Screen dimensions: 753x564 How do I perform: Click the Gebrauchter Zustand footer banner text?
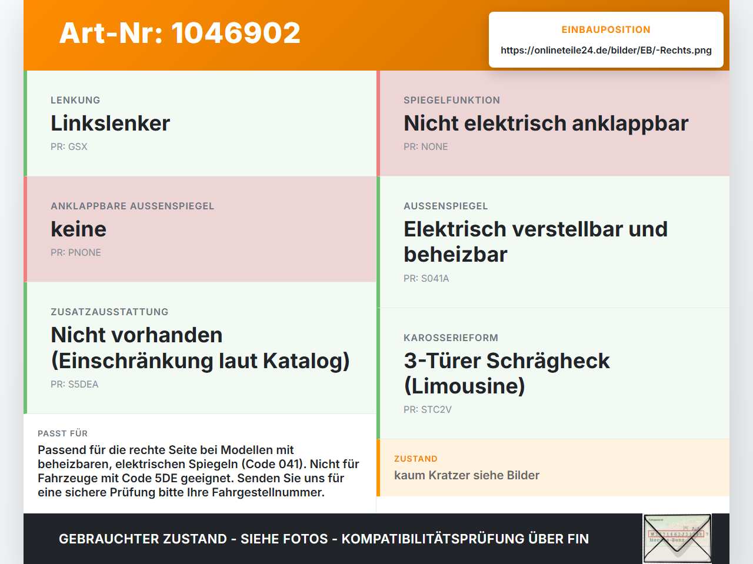click(x=324, y=539)
